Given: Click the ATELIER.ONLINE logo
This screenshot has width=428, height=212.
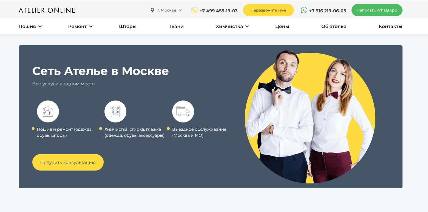Looking at the screenshot, I should tap(47, 10).
